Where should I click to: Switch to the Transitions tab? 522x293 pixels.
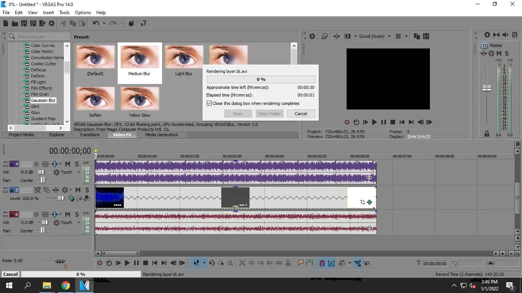click(89, 135)
